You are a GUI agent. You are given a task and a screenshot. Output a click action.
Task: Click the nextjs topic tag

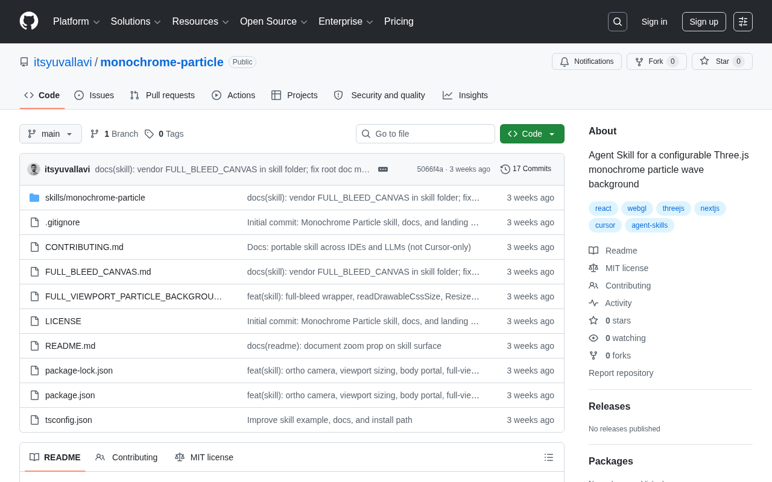click(x=710, y=208)
